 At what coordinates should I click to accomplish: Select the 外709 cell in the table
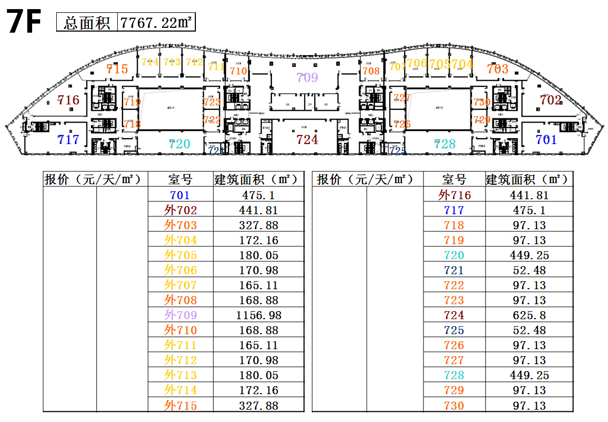[x=180, y=315]
